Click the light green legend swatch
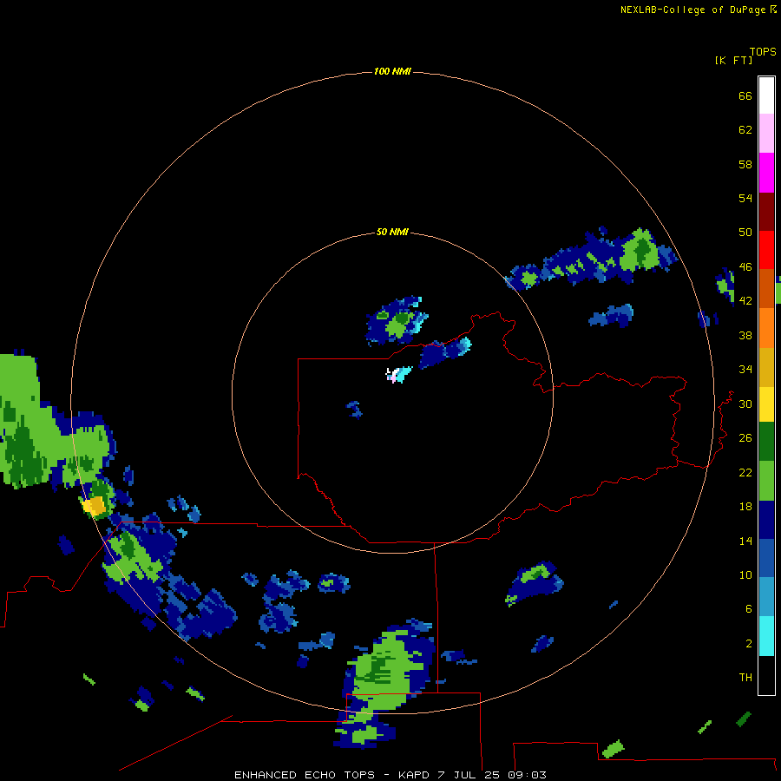The image size is (781, 781). [x=766, y=481]
